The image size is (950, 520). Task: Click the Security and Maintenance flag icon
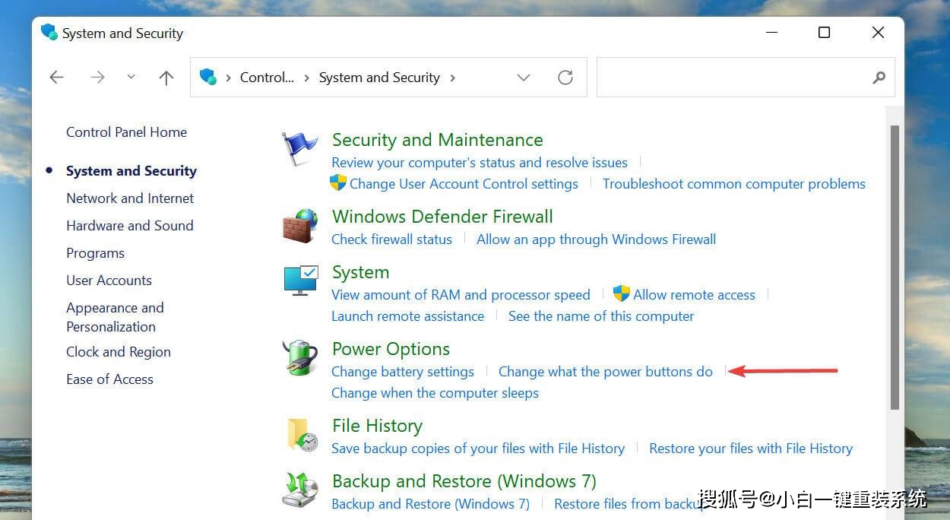pos(299,149)
